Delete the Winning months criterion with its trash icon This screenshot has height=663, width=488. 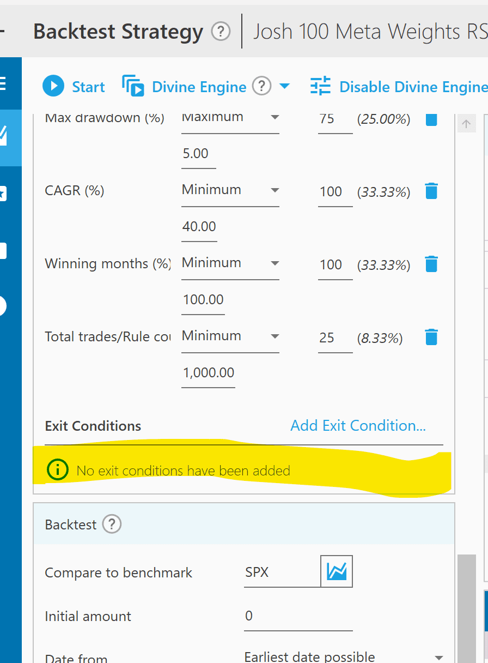tap(431, 264)
